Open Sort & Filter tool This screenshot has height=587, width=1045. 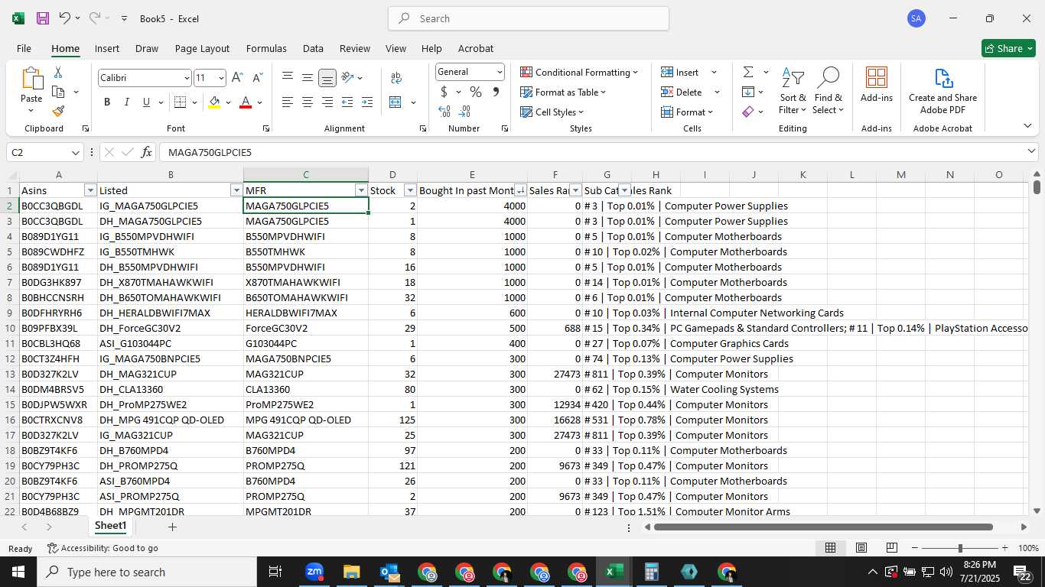point(793,92)
